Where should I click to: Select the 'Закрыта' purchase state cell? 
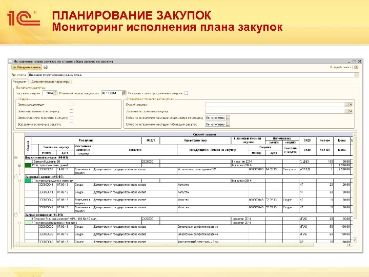click(x=291, y=171)
